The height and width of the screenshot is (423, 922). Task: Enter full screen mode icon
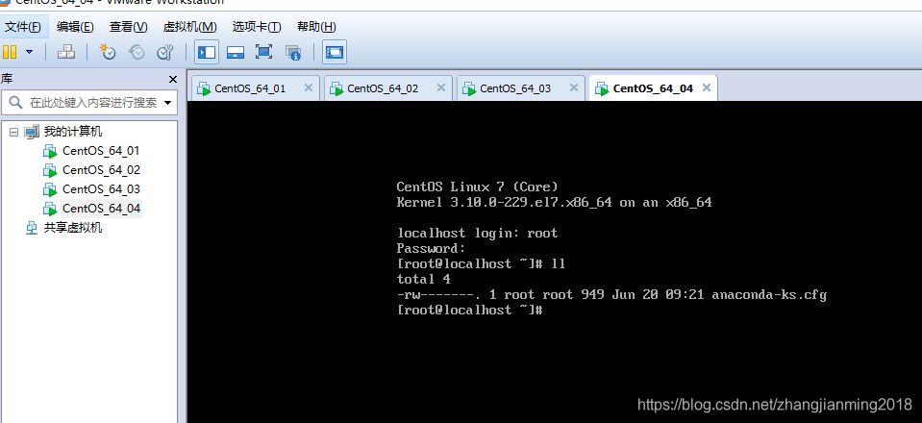tap(264, 52)
